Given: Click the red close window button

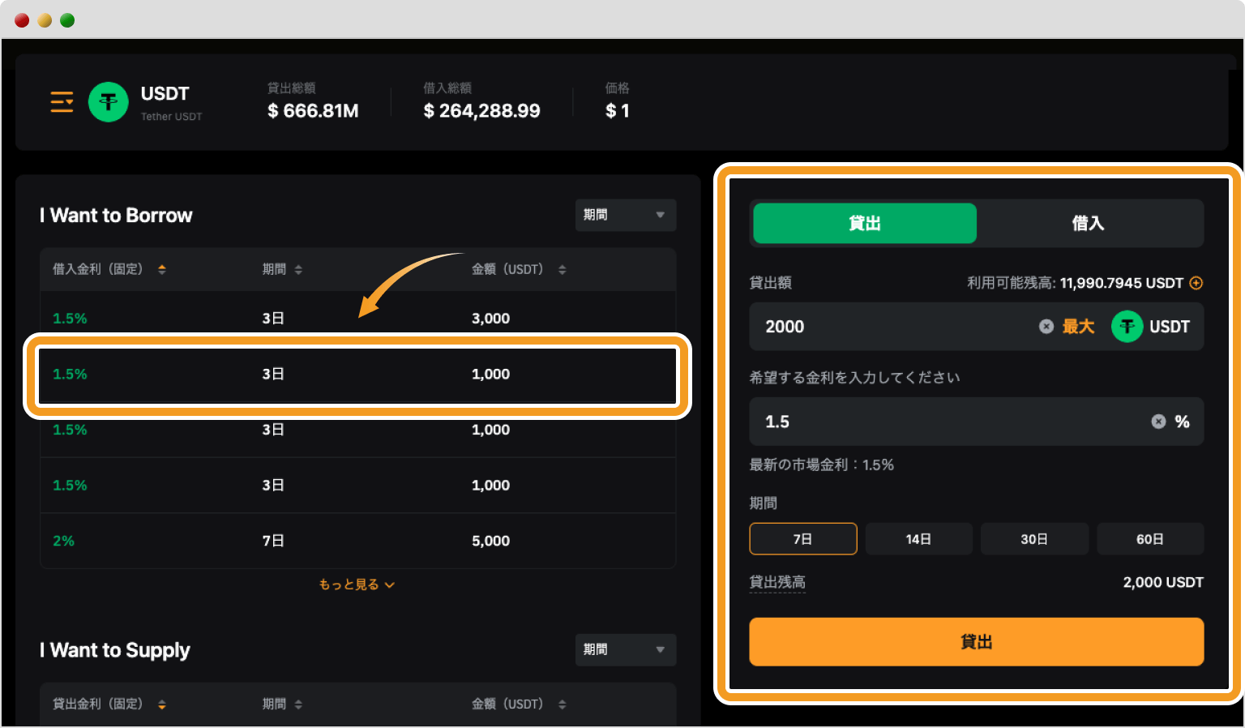Looking at the screenshot, I should click(22, 20).
